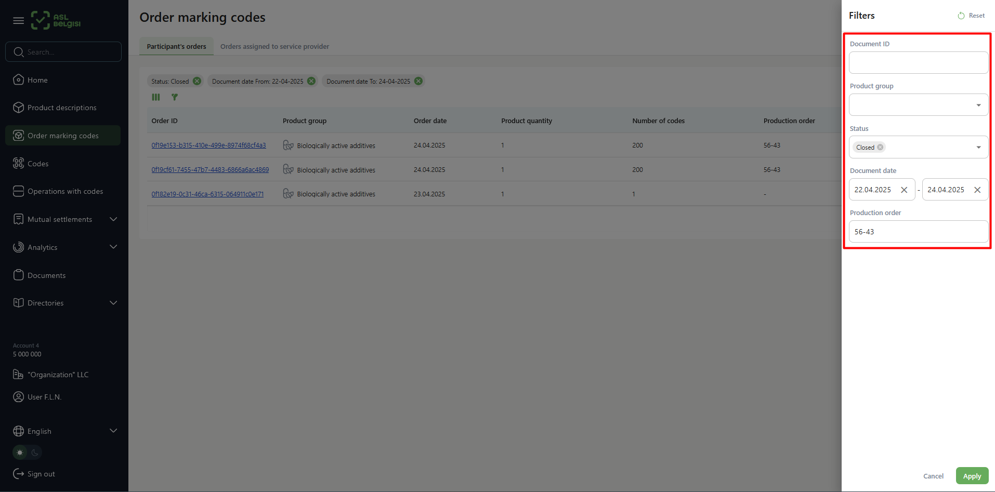This screenshot has width=995, height=492.
Task: Click the Analytics chart icon
Action: coord(19,247)
